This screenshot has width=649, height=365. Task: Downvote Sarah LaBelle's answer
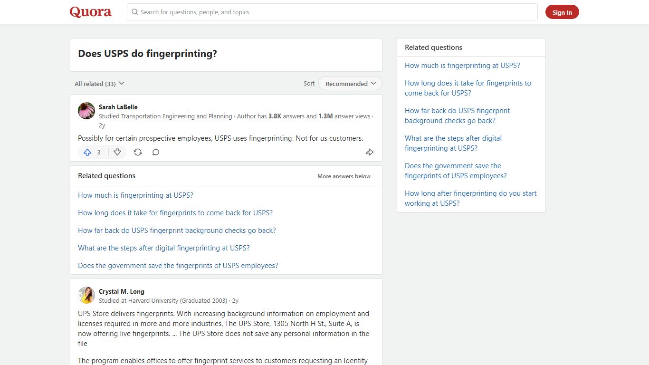point(117,152)
